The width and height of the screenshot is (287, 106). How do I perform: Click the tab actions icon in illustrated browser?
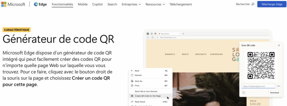(x=155, y=34)
